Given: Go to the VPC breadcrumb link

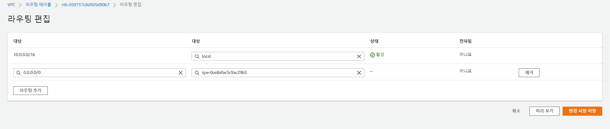Looking at the screenshot, I should click(11, 5).
